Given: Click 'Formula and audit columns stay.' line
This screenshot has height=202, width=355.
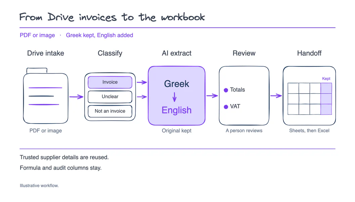Looking at the screenshot, I should [x=61, y=168].
